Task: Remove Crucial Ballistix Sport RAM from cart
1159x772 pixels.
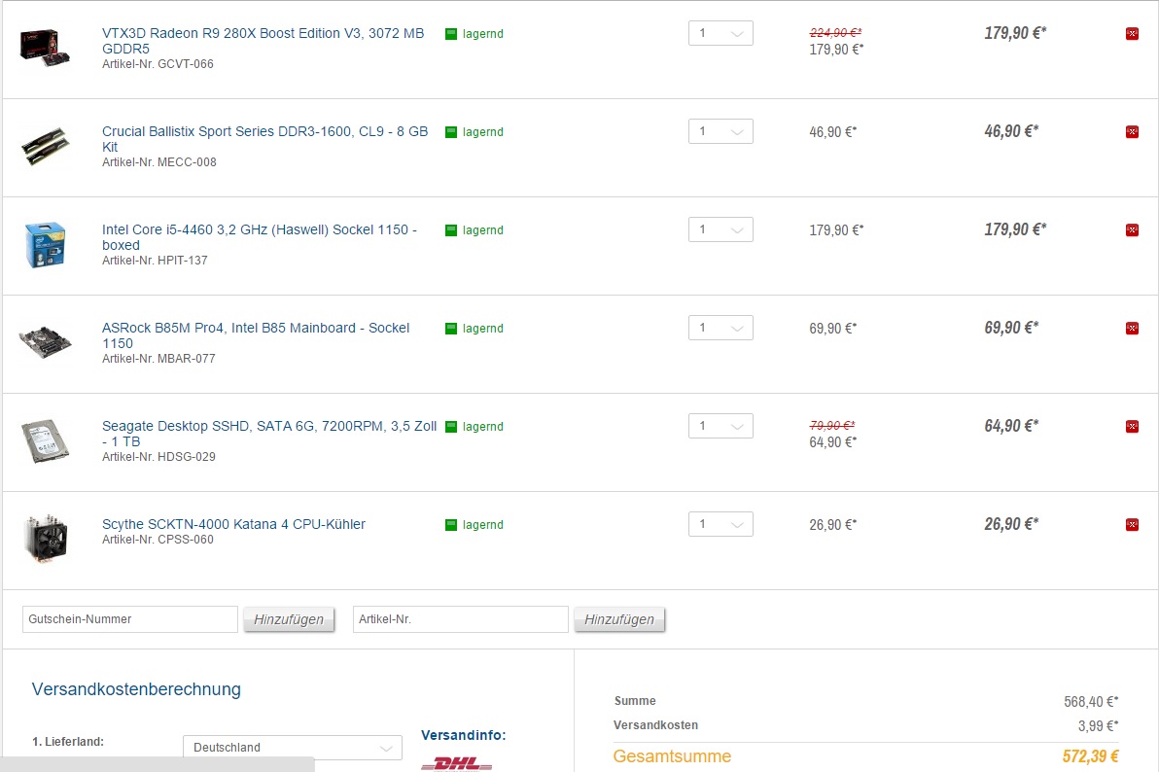Action: pyautogui.click(x=1132, y=131)
